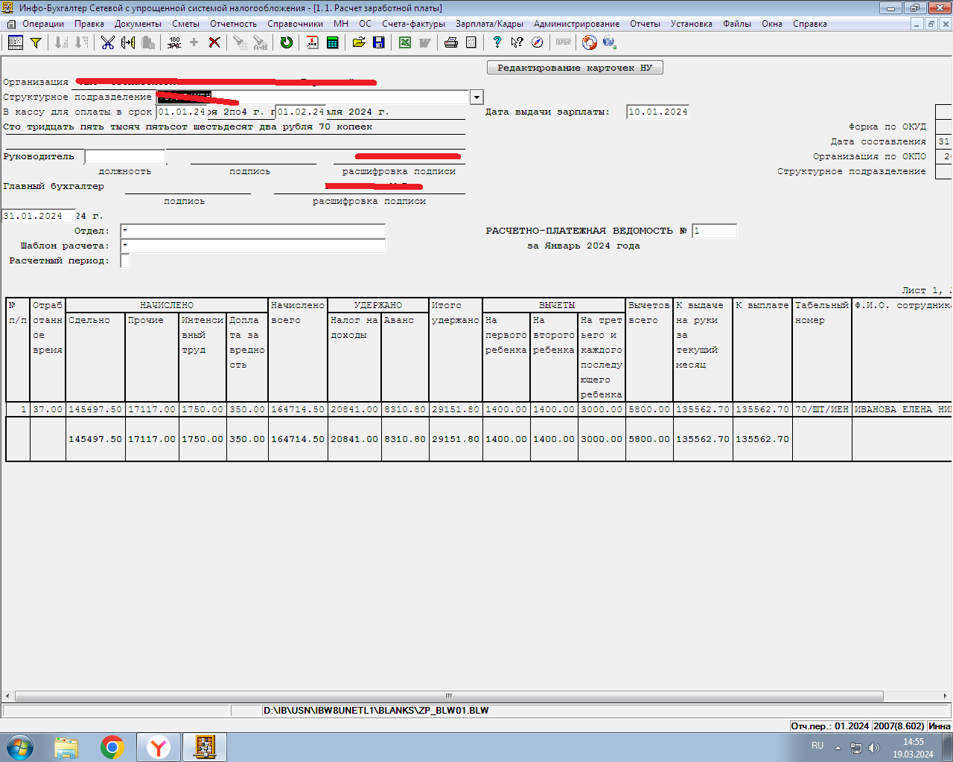The width and height of the screenshot is (953, 762).
Task: Open the calendar icon in toolbar
Action: [x=313, y=42]
